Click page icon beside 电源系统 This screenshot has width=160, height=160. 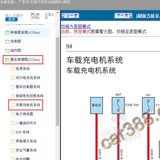coord(13,69)
